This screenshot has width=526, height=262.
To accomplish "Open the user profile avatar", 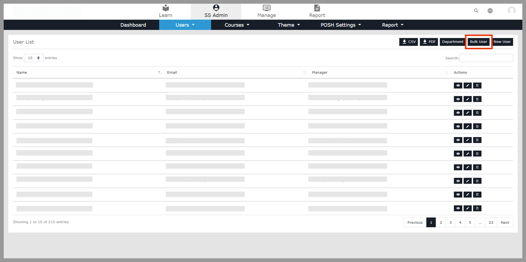I will coord(511,11).
